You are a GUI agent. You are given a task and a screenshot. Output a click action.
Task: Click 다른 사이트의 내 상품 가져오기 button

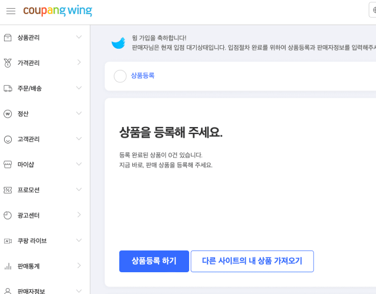coord(252,261)
